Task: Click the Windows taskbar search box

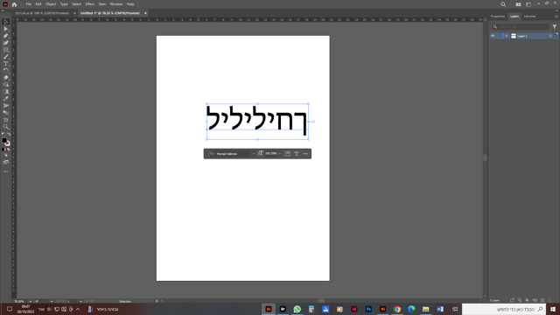Action: pos(504,309)
